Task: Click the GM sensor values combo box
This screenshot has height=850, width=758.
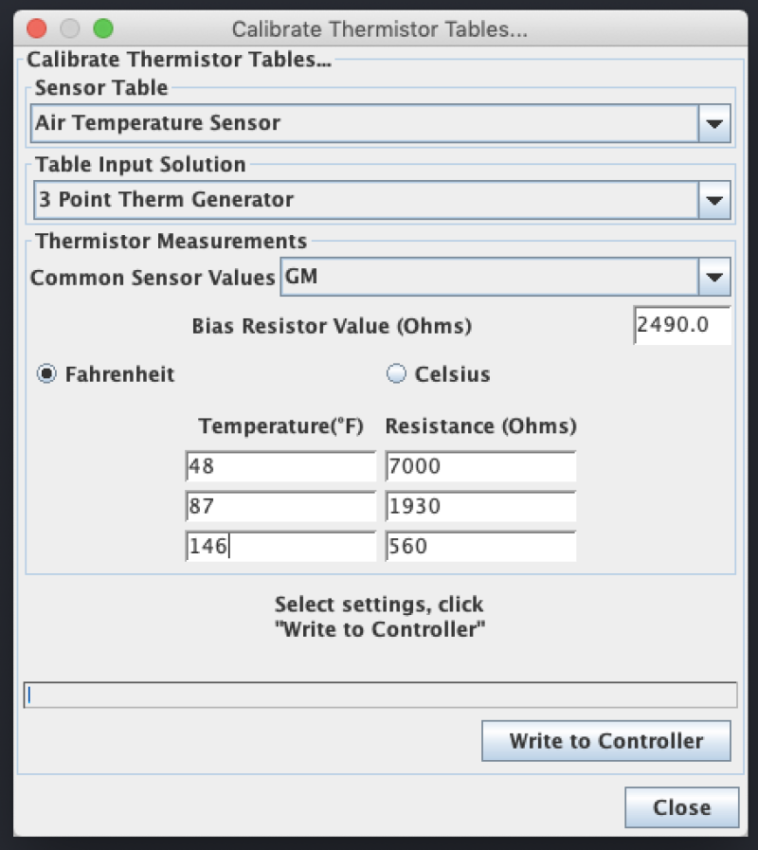Action: point(488,278)
